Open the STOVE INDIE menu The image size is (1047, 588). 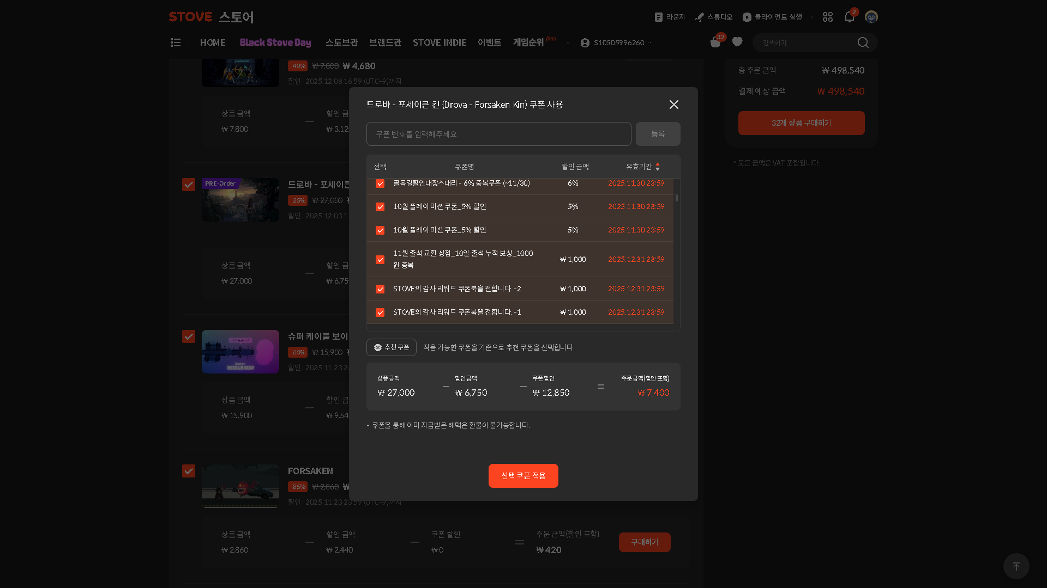pos(439,42)
